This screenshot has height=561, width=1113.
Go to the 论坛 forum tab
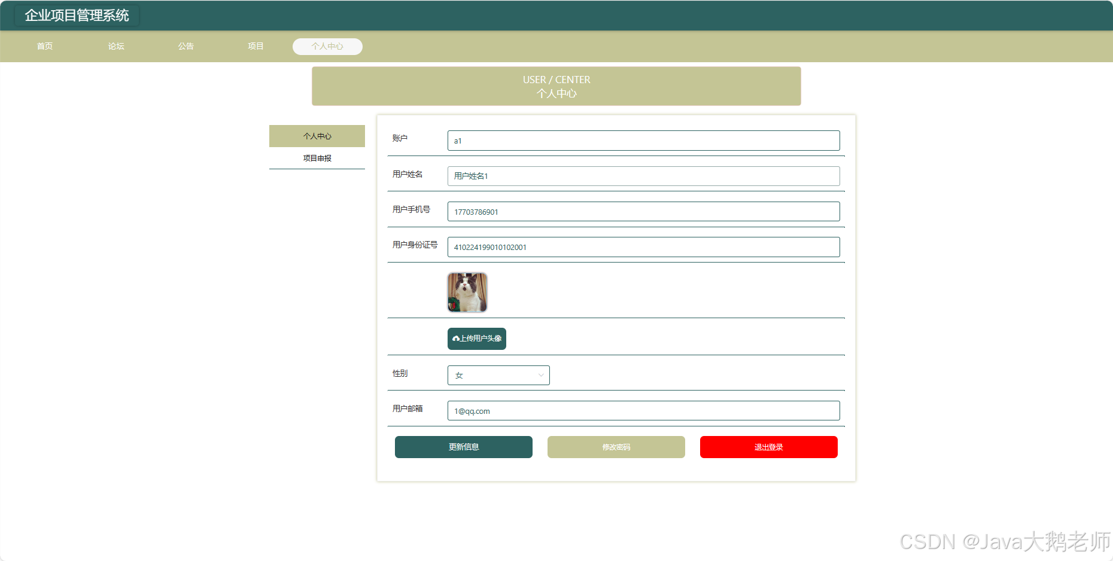tap(116, 46)
